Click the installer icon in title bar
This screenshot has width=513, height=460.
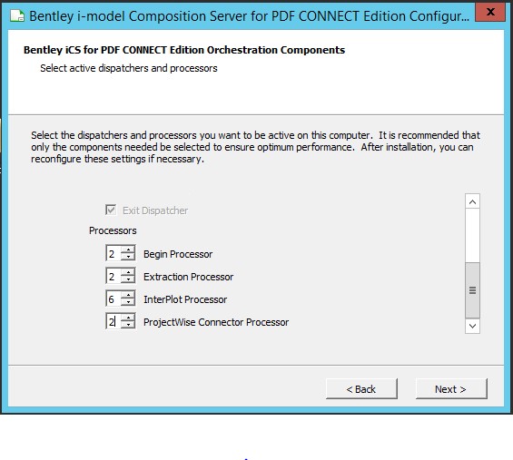tap(17, 15)
